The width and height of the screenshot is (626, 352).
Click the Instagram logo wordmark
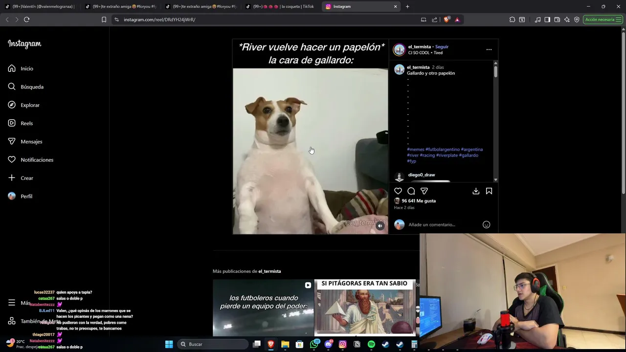pyautogui.click(x=24, y=44)
